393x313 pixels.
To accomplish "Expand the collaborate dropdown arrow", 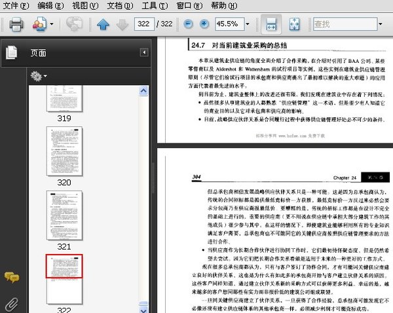I will coord(51,24).
